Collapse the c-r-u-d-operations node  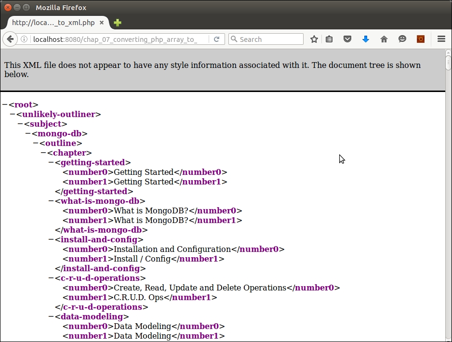click(x=51, y=278)
